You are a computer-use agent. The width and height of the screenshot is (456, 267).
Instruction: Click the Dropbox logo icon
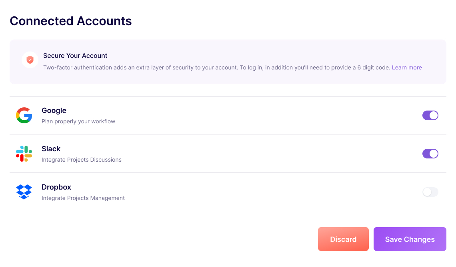(x=24, y=192)
